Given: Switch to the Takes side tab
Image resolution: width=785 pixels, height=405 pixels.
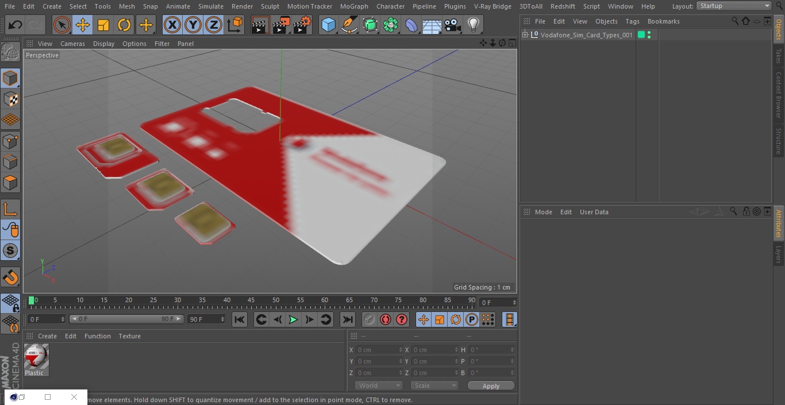Looking at the screenshot, I should click(779, 56).
